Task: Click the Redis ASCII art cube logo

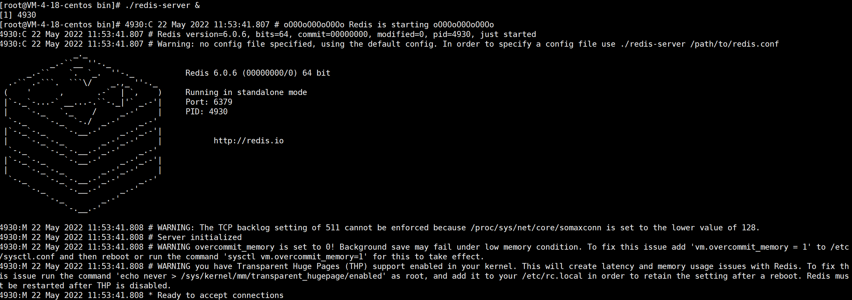Action: tap(83, 133)
